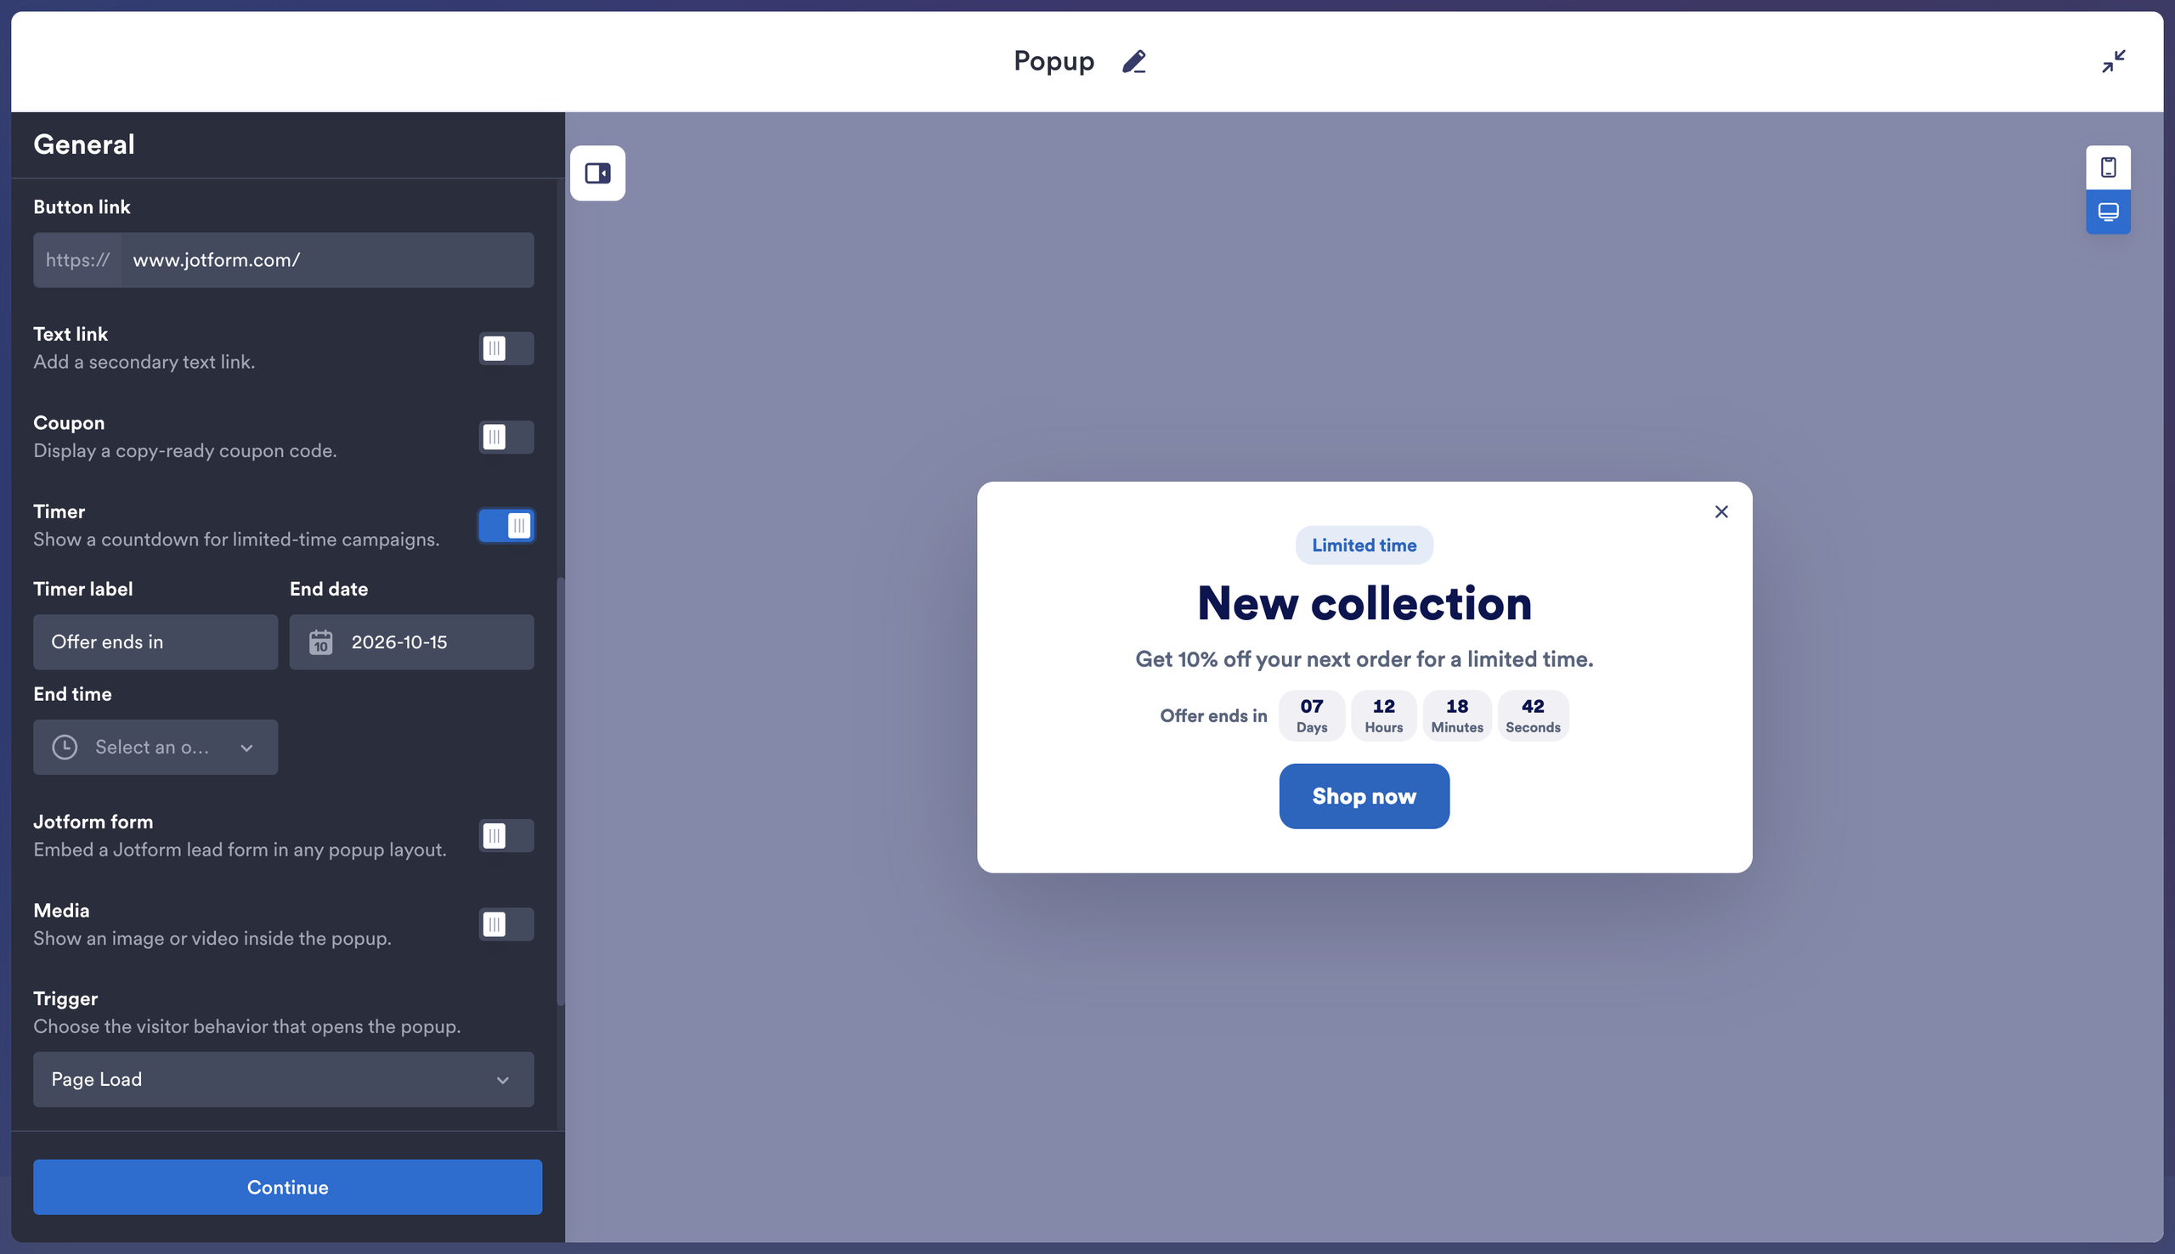Edit the Timer label field

point(155,641)
